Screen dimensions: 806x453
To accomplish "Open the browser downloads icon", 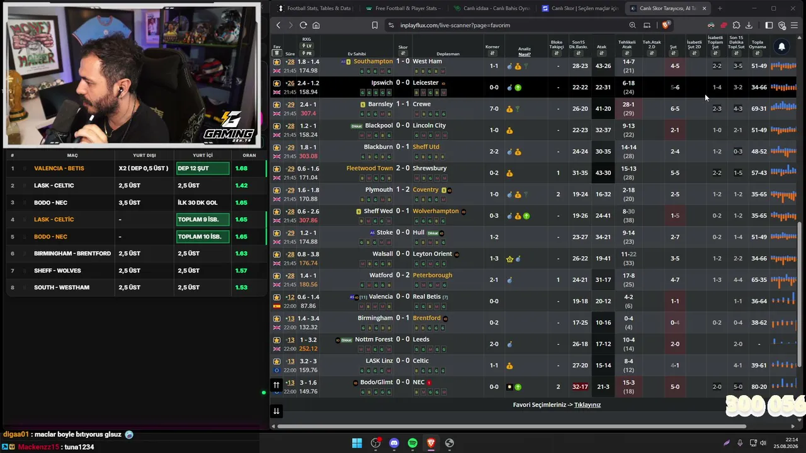I will coord(749,25).
